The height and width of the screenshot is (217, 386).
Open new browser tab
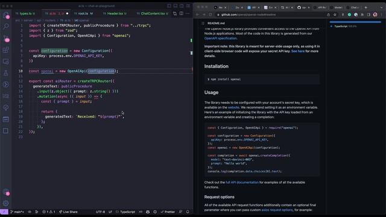coord(365,7)
